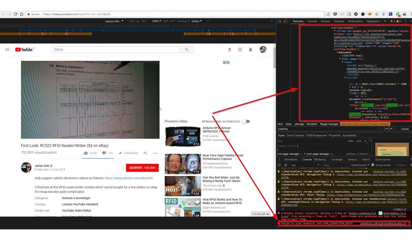Open the Rendering drawer tab
The height and width of the screenshot is (240, 412).
tap(320, 159)
